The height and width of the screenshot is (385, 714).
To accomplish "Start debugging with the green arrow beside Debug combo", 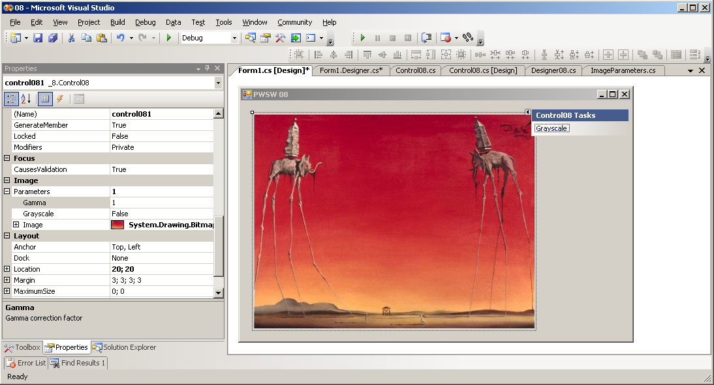I will point(169,38).
